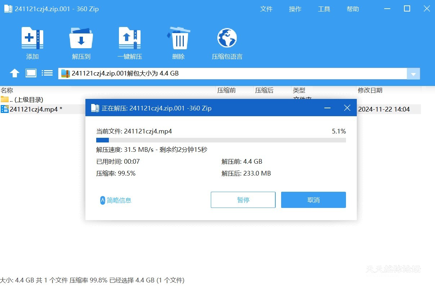This screenshot has height=286, width=435.
Task: Switch to detailed list view icon
Action: 47,73
